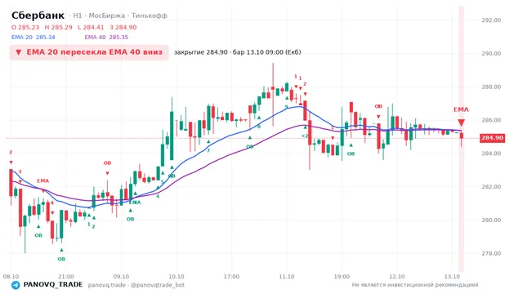Click the З 284.90 close price value
The width and height of the screenshot is (523, 294).
point(123,27)
